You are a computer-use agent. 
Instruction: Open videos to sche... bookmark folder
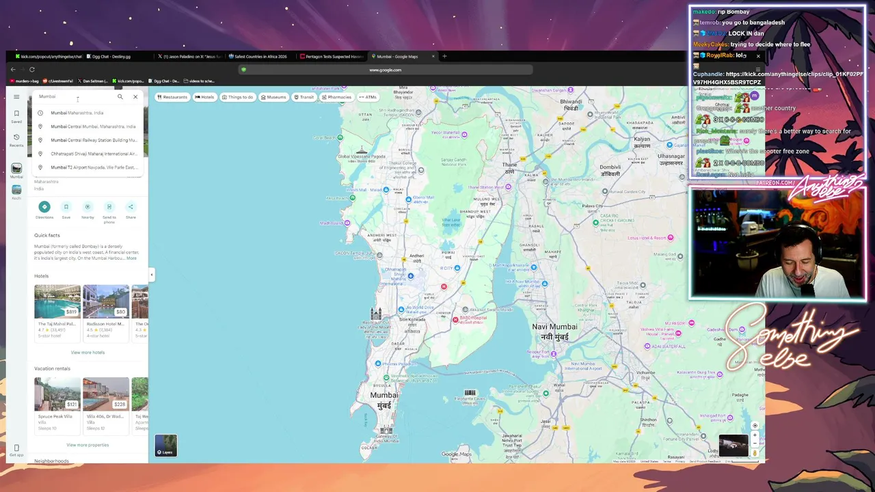coord(199,81)
